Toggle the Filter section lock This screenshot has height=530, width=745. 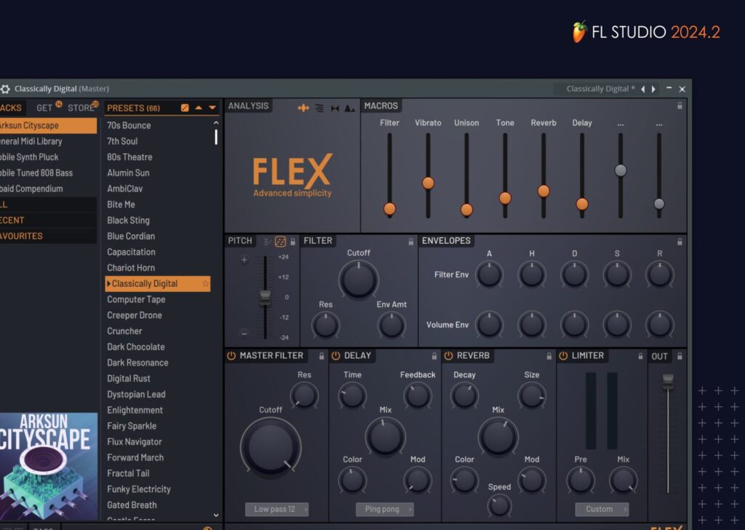point(411,242)
